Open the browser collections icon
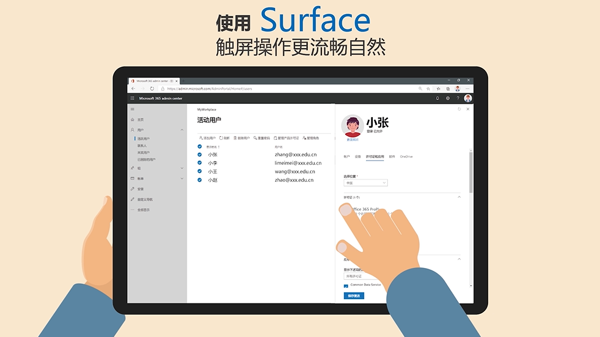Image resolution: width=600 pixels, height=337 pixels. 448,89
